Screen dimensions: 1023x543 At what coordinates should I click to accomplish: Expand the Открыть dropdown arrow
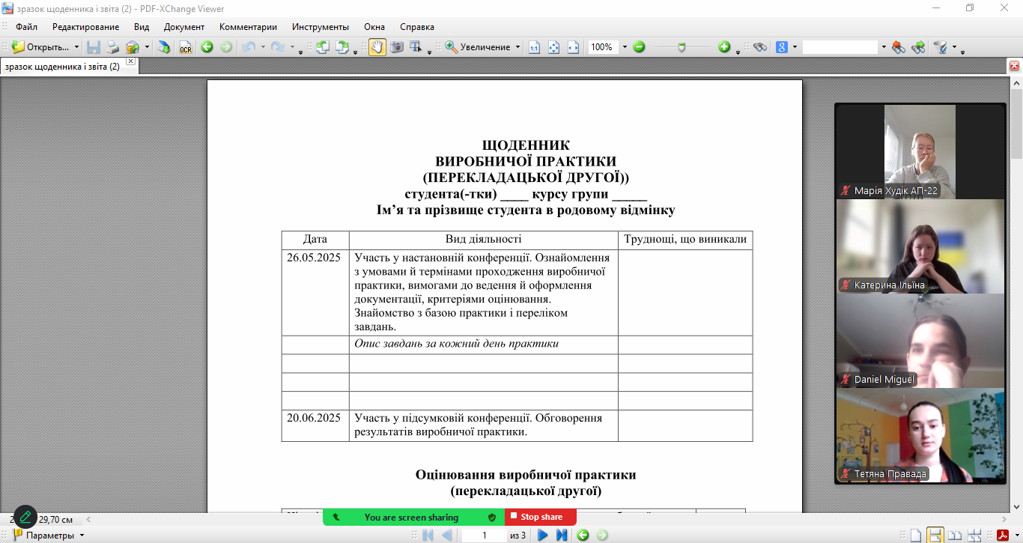point(76,47)
